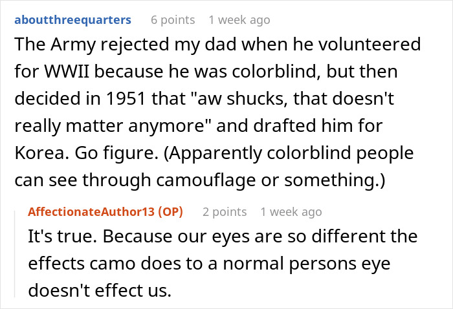Click the 6 points score
The height and width of the screenshot is (309, 453).
point(173,20)
